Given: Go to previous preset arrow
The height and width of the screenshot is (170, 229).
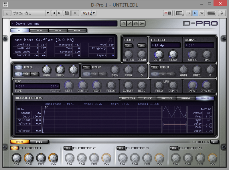Looking at the screenshot, I should click(54, 13).
